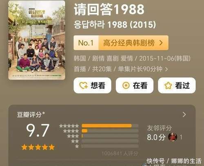
Task: Mark show as 想看
Action: 93,86
